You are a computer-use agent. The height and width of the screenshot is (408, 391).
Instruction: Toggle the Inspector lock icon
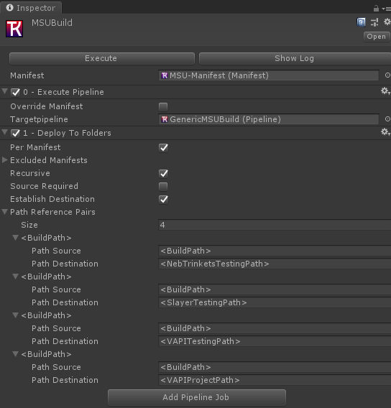376,9
